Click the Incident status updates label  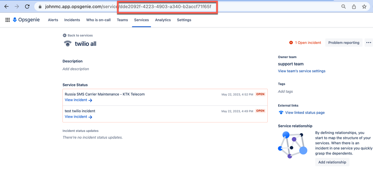80,131
